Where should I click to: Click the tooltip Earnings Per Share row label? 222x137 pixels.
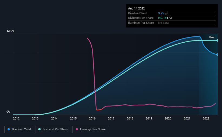[x=141, y=23]
